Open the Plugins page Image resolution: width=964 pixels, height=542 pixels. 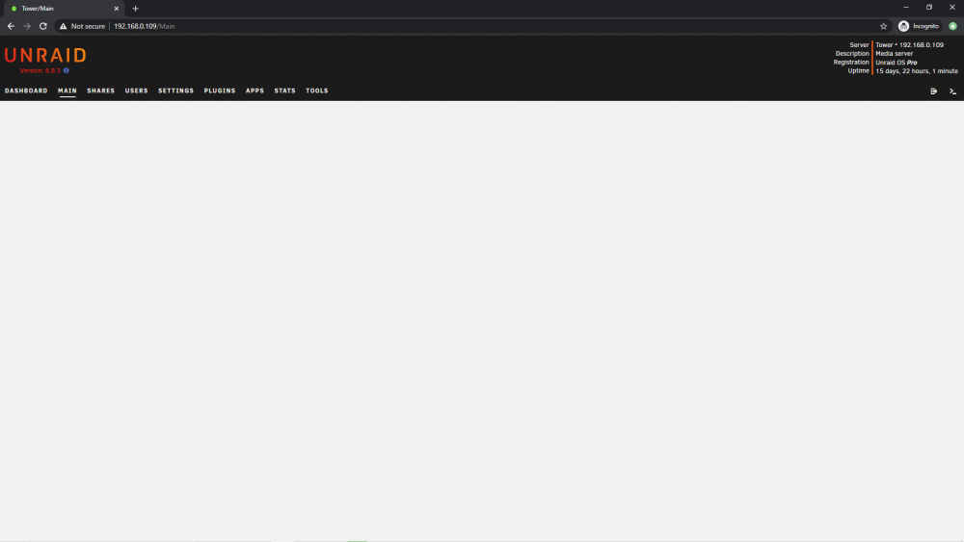coord(220,90)
